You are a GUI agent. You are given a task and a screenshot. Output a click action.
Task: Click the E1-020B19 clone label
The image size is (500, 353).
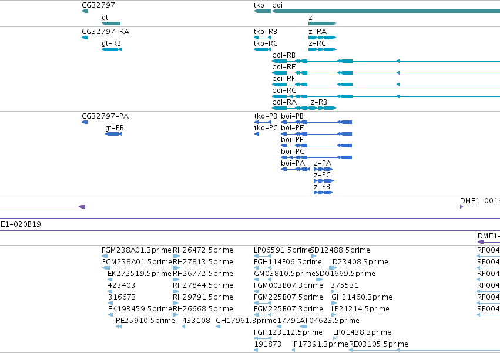click(x=21, y=224)
